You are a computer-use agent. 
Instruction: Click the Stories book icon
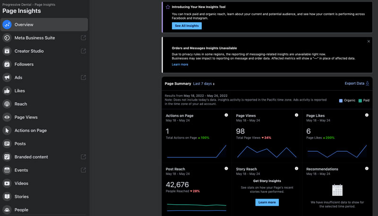[7, 197]
